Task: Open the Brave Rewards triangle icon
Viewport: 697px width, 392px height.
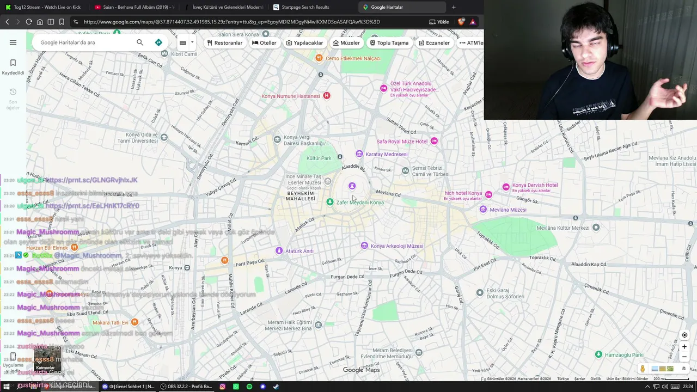Action: [x=473, y=22]
